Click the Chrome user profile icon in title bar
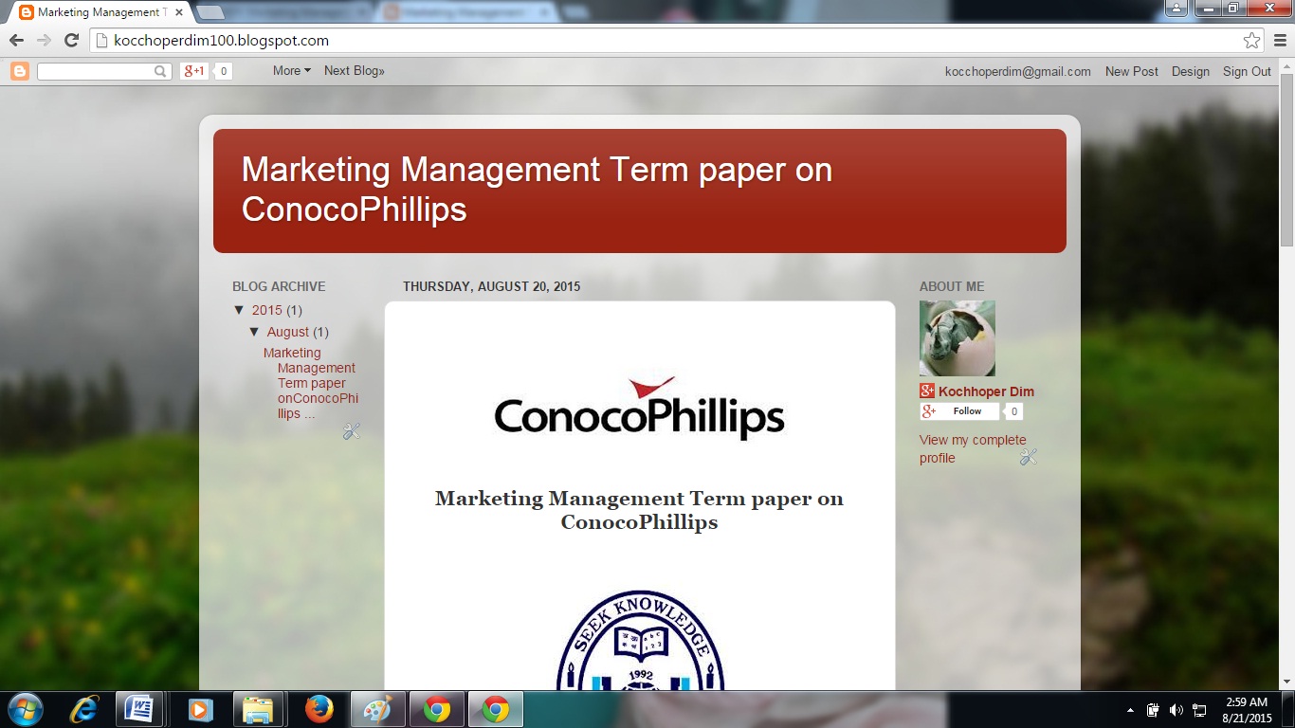The image size is (1295, 728). (1176, 8)
